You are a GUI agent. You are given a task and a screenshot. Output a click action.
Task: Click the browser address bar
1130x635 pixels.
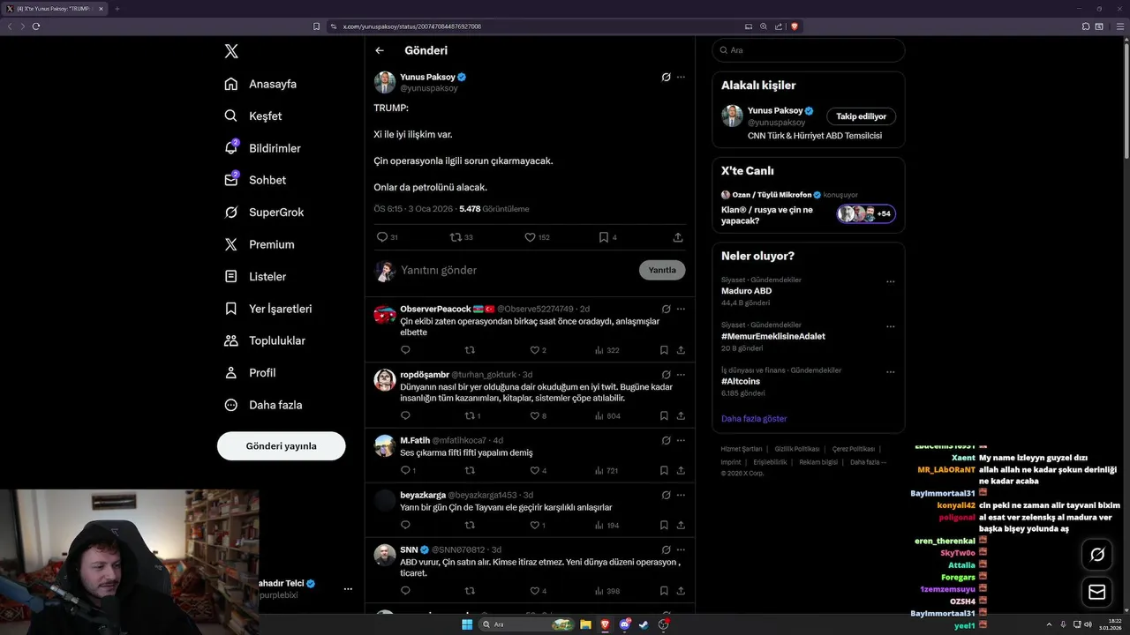pos(539,26)
